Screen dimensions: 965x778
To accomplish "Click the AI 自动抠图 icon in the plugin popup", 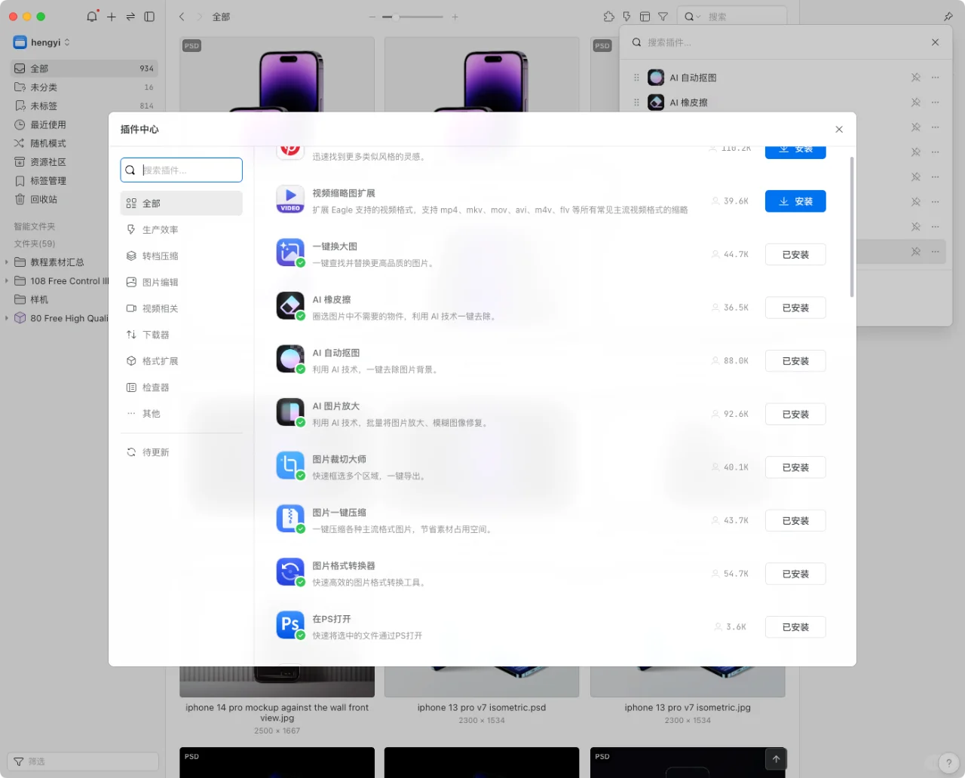I will pos(656,78).
